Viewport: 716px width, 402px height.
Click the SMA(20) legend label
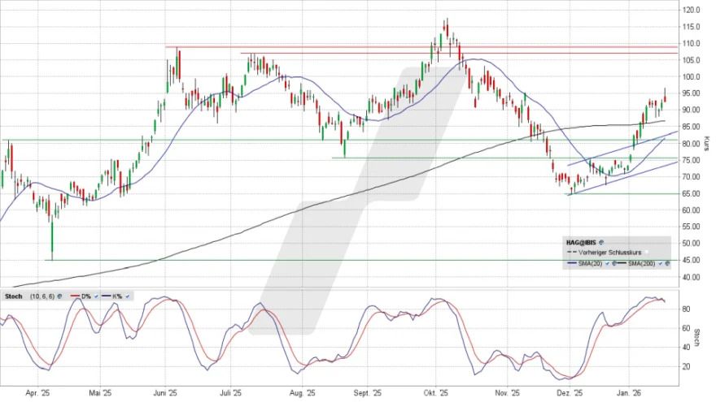588,264
